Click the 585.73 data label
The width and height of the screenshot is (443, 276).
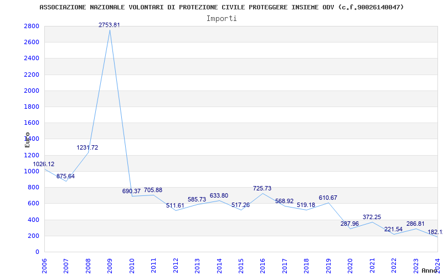click(x=197, y=200)
